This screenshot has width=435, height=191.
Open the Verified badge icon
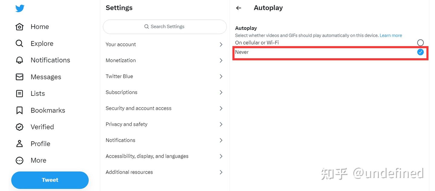19,127
